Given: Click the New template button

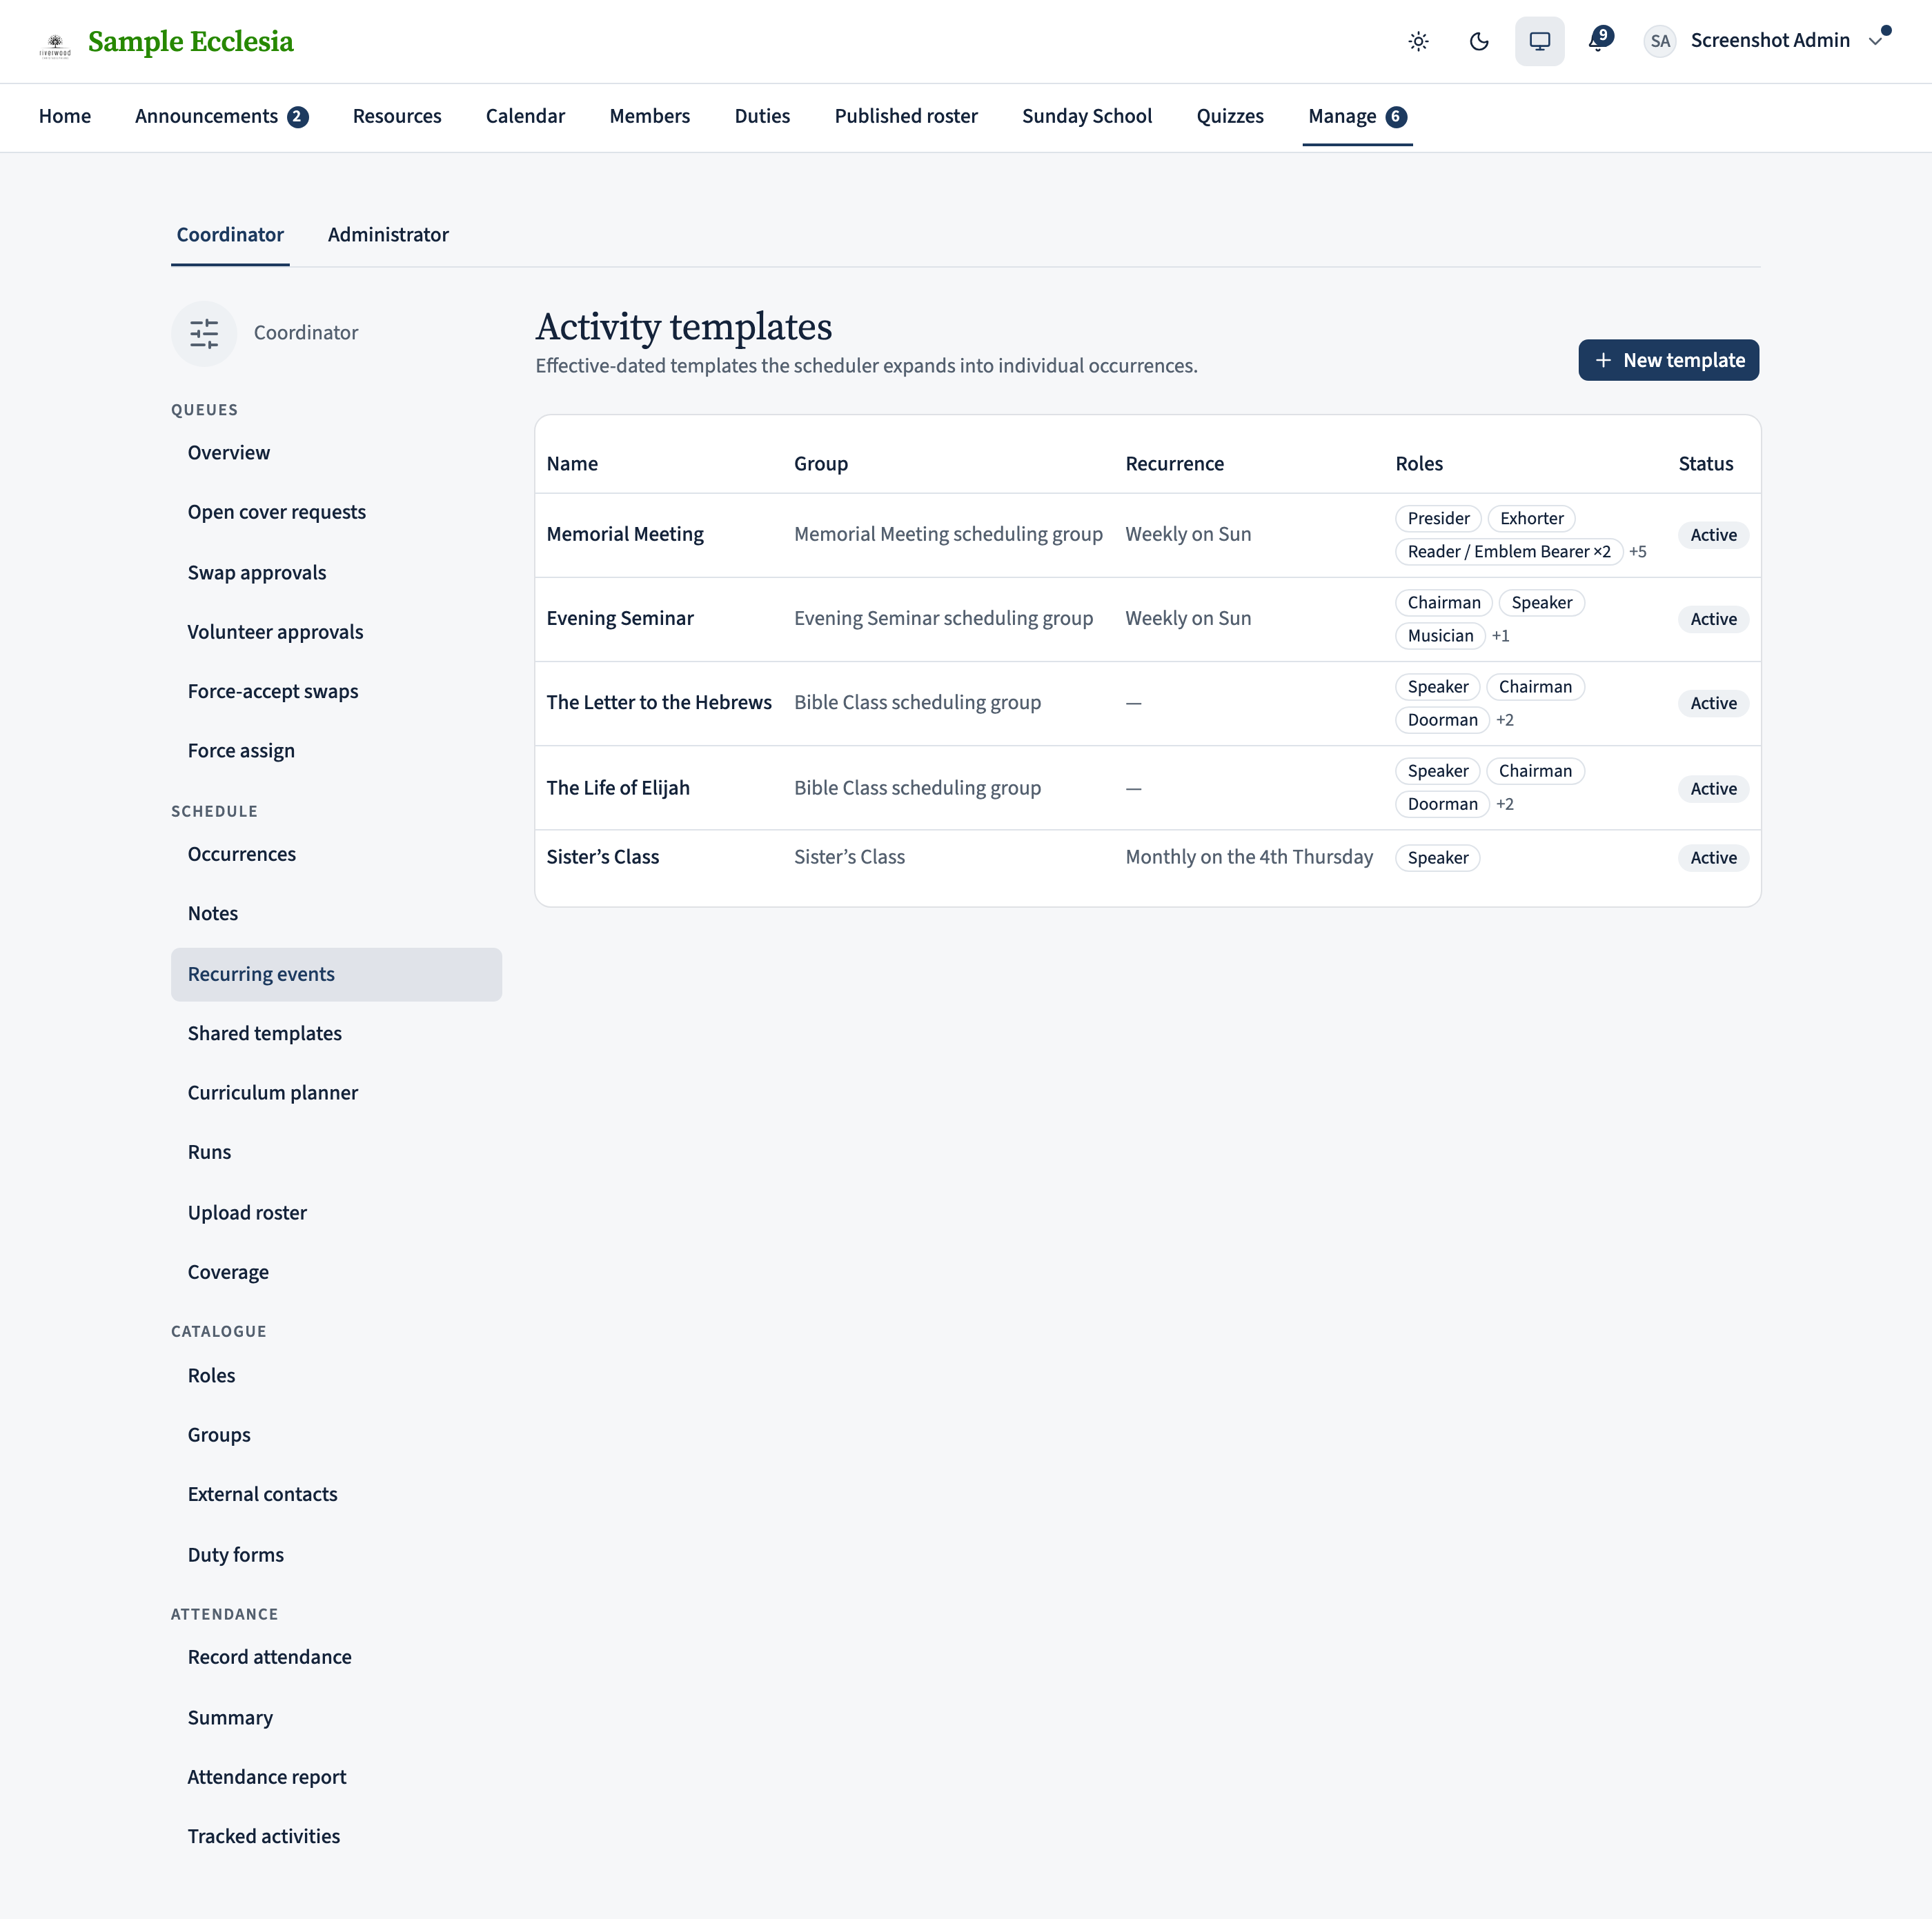Looking at the screenshot, I should click(x=1668, y=360).
